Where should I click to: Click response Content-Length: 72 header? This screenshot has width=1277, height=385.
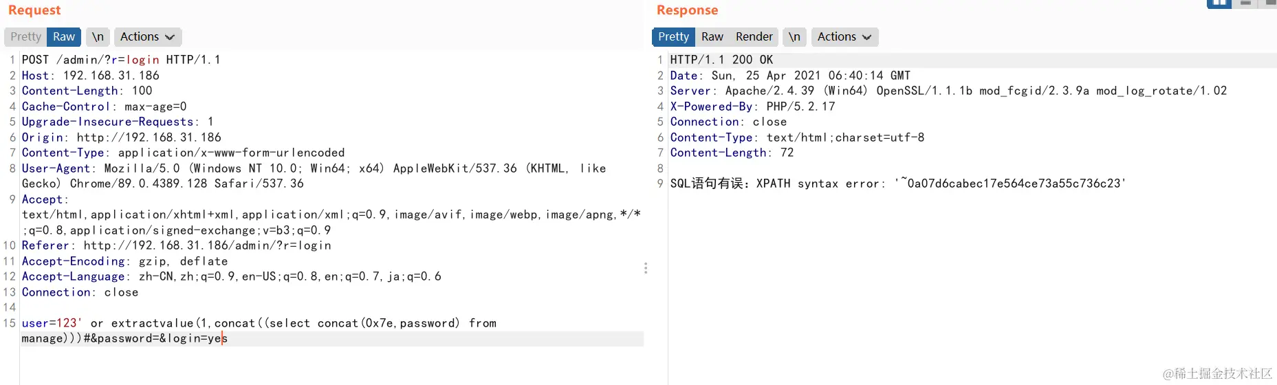point(732,153)
